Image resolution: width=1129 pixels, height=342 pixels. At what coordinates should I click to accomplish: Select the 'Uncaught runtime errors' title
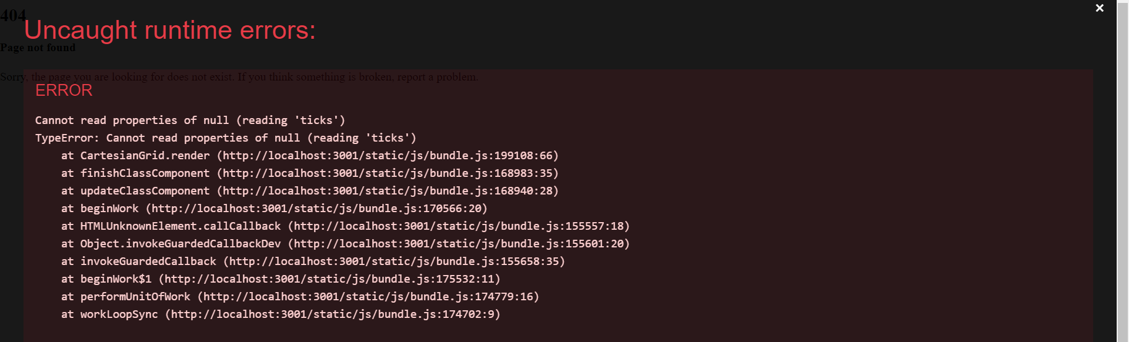click(x=169, y=31)
